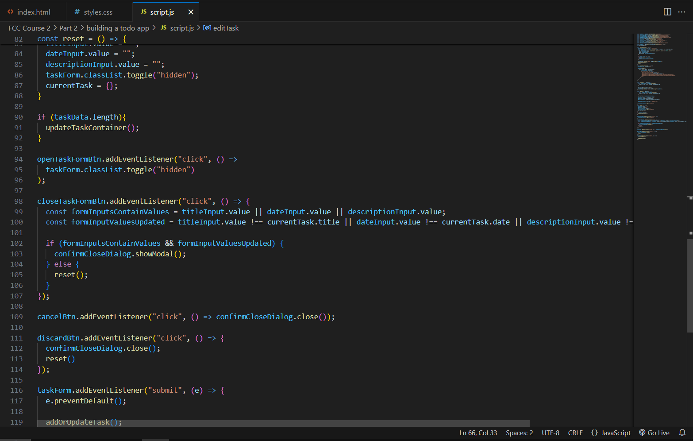
Task: Click the Go Live broadcast button
Action: (x=654, y=433)
